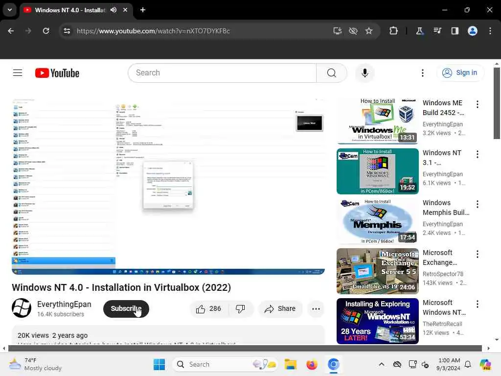Click the video player area
The height and width of the screenshot is (376, 501).
(168, 186)
